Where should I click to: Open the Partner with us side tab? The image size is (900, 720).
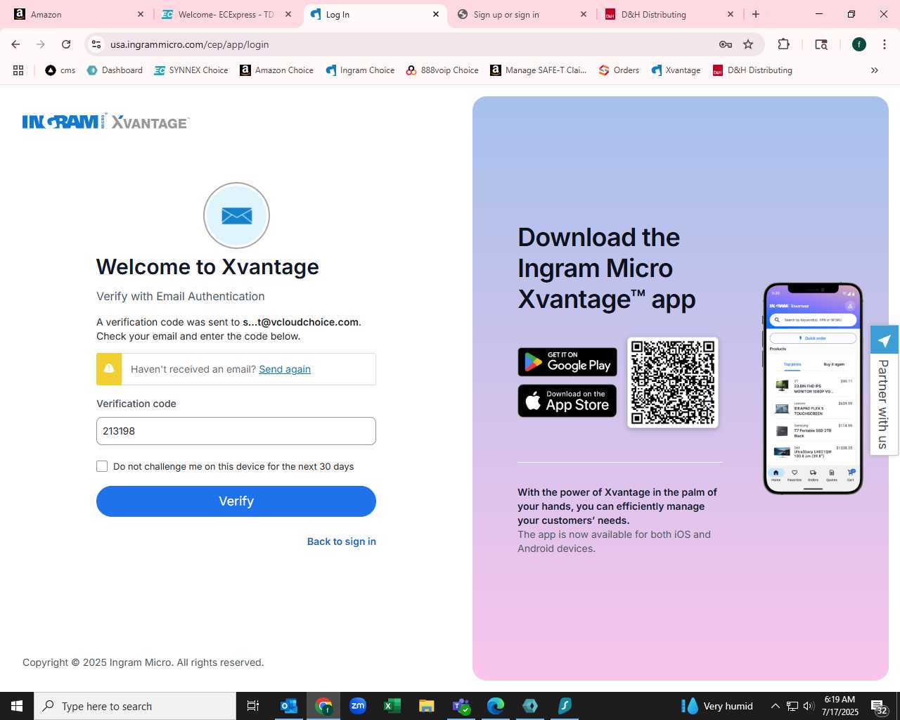(x=884, y=390)
